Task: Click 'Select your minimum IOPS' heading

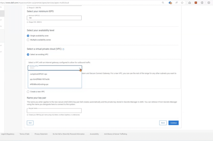Action: [x=40, y=11]
